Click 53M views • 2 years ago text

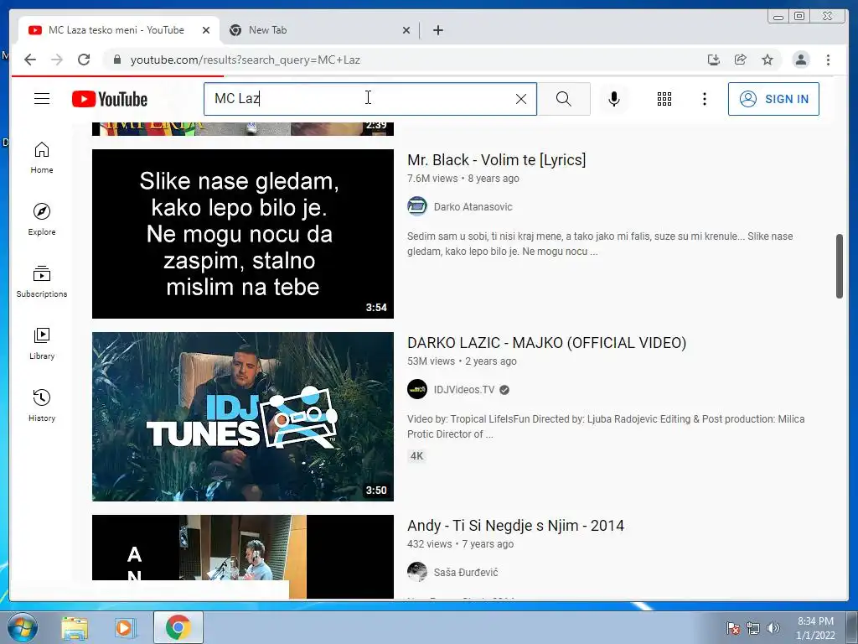pyautogui.click(x=462, y=361)
